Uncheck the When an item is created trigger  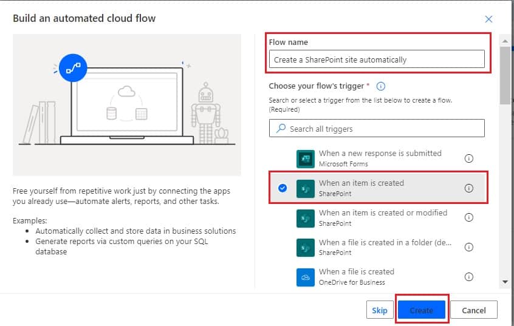pos(283,188)
